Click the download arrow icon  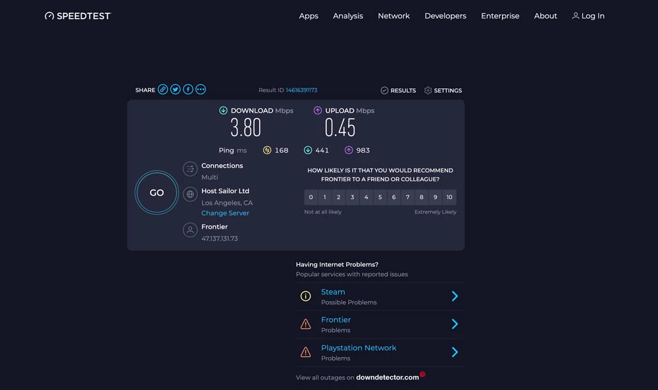point(223,111)
